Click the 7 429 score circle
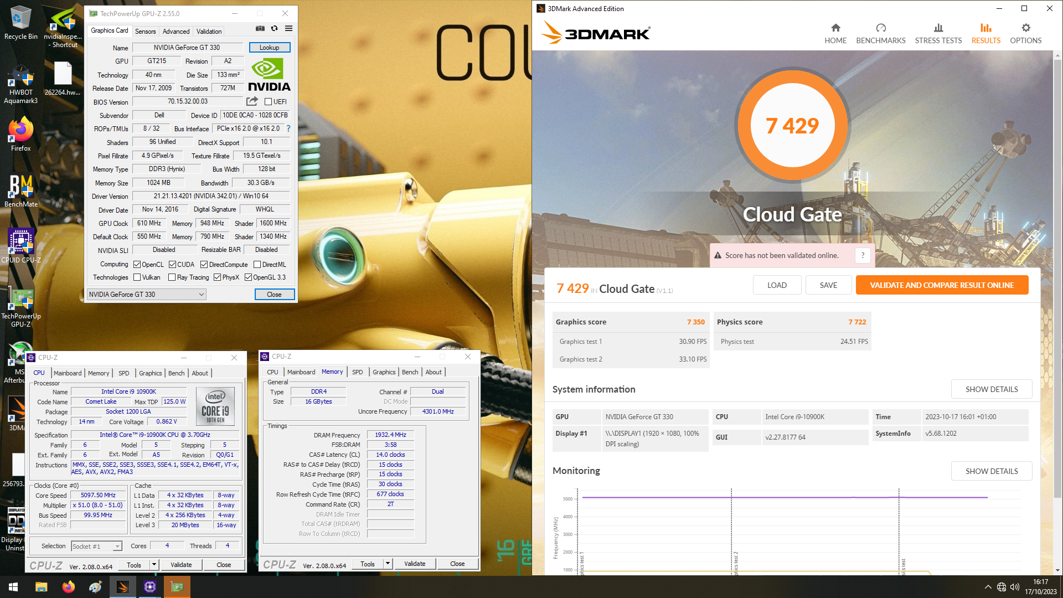1063x598 pixels. [x=792, y=126]
